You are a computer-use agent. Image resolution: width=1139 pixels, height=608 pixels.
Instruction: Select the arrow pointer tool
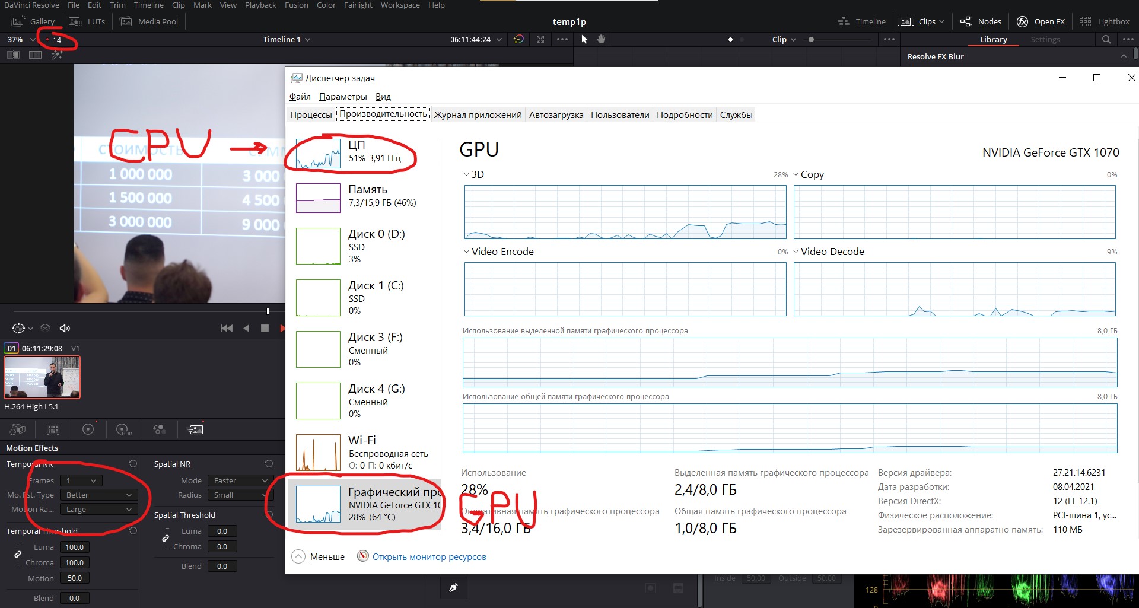[x=584, y=39]
